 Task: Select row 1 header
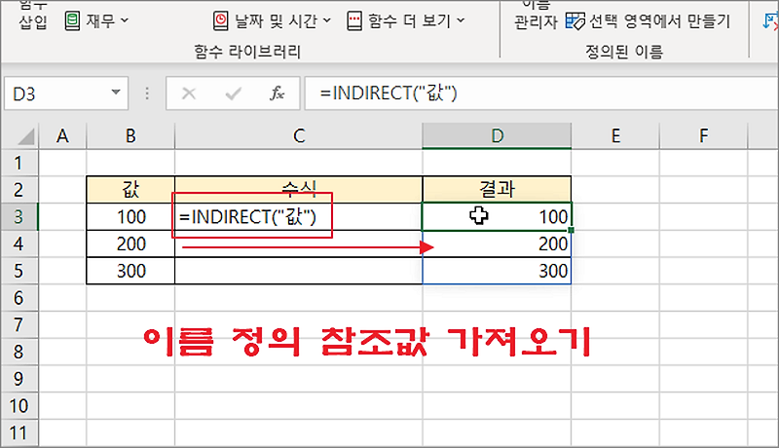(x=19, y=163)
